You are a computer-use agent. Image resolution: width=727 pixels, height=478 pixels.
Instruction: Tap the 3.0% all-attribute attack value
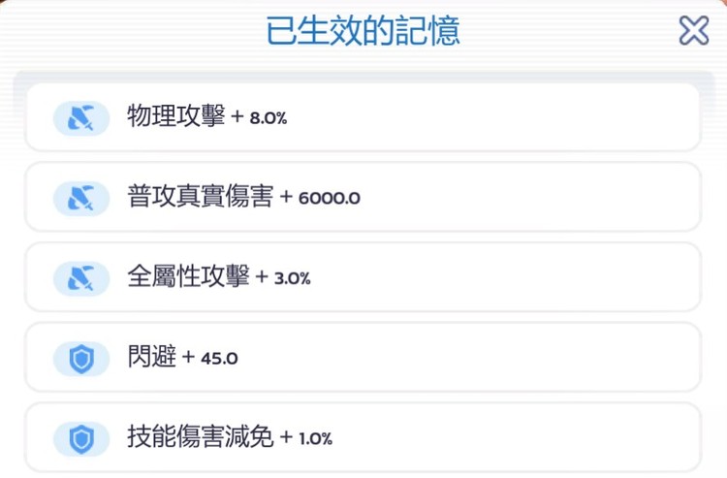pos(293,279)
